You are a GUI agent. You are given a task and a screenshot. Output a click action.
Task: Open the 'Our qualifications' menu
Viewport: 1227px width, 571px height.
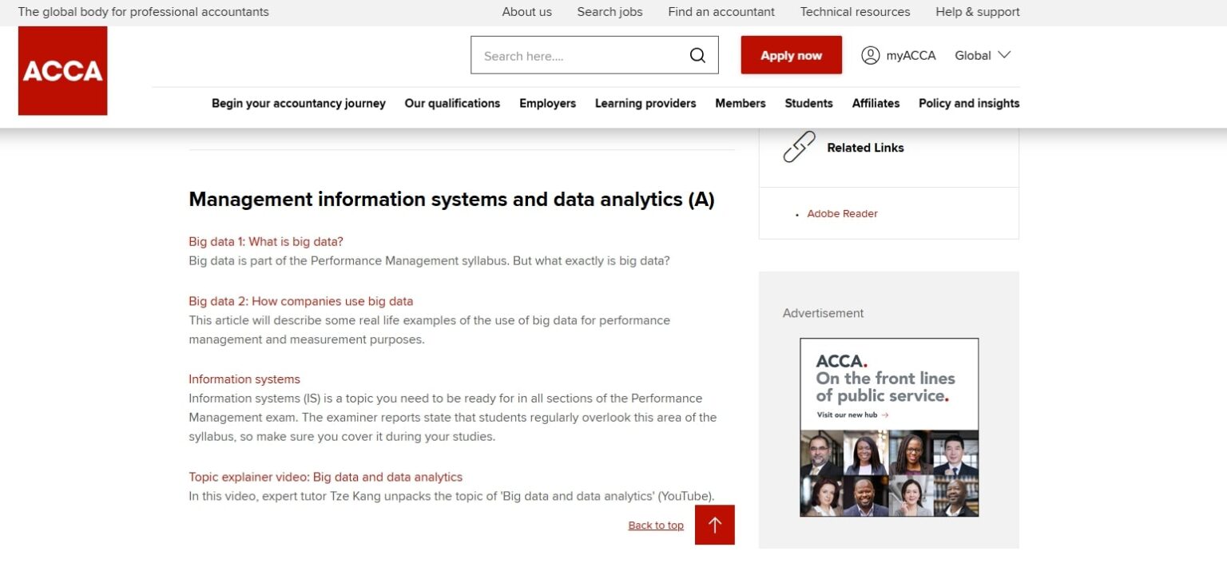click(x=452, y=103)
